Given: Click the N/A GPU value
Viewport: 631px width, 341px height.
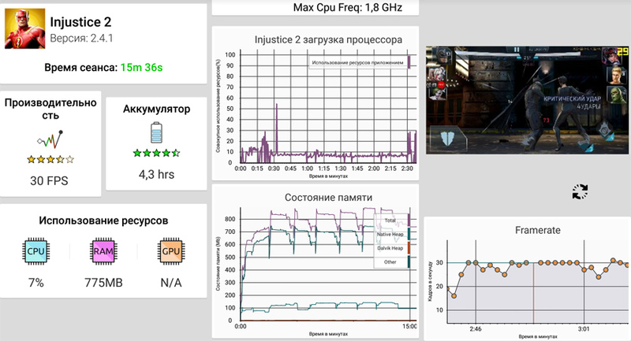Looking at the screenshot, I should 171,283.
